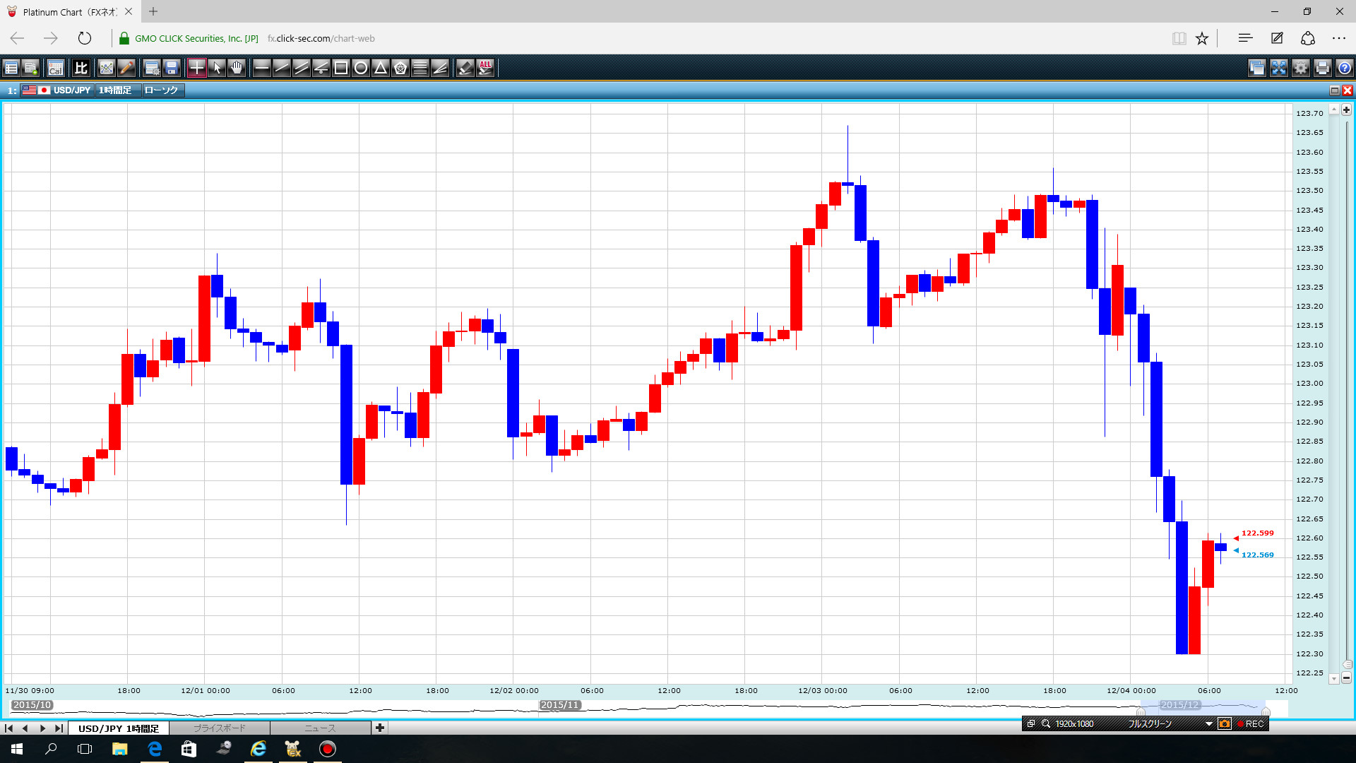Switch to the プライスボード tab
Viewport: 1356px width, 763px height.
219,728
